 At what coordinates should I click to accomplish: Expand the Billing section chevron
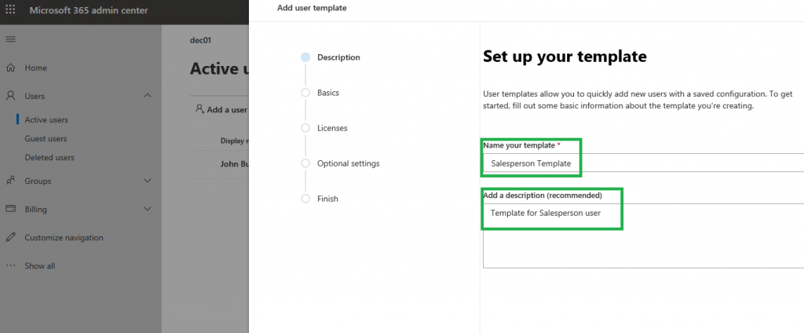[148, 209]
